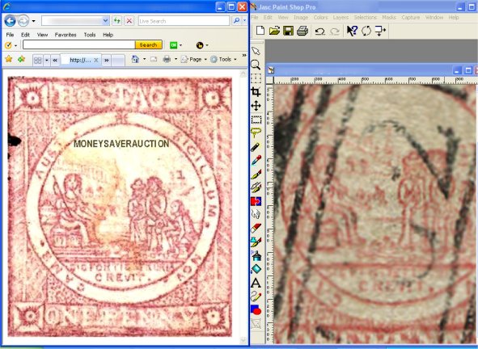Select the Text tool letter A

click(x=256, y=283)
